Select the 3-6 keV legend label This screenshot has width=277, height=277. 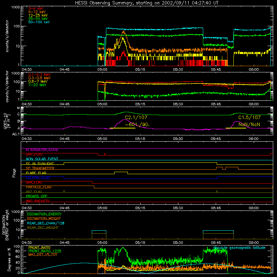[36, 8]
